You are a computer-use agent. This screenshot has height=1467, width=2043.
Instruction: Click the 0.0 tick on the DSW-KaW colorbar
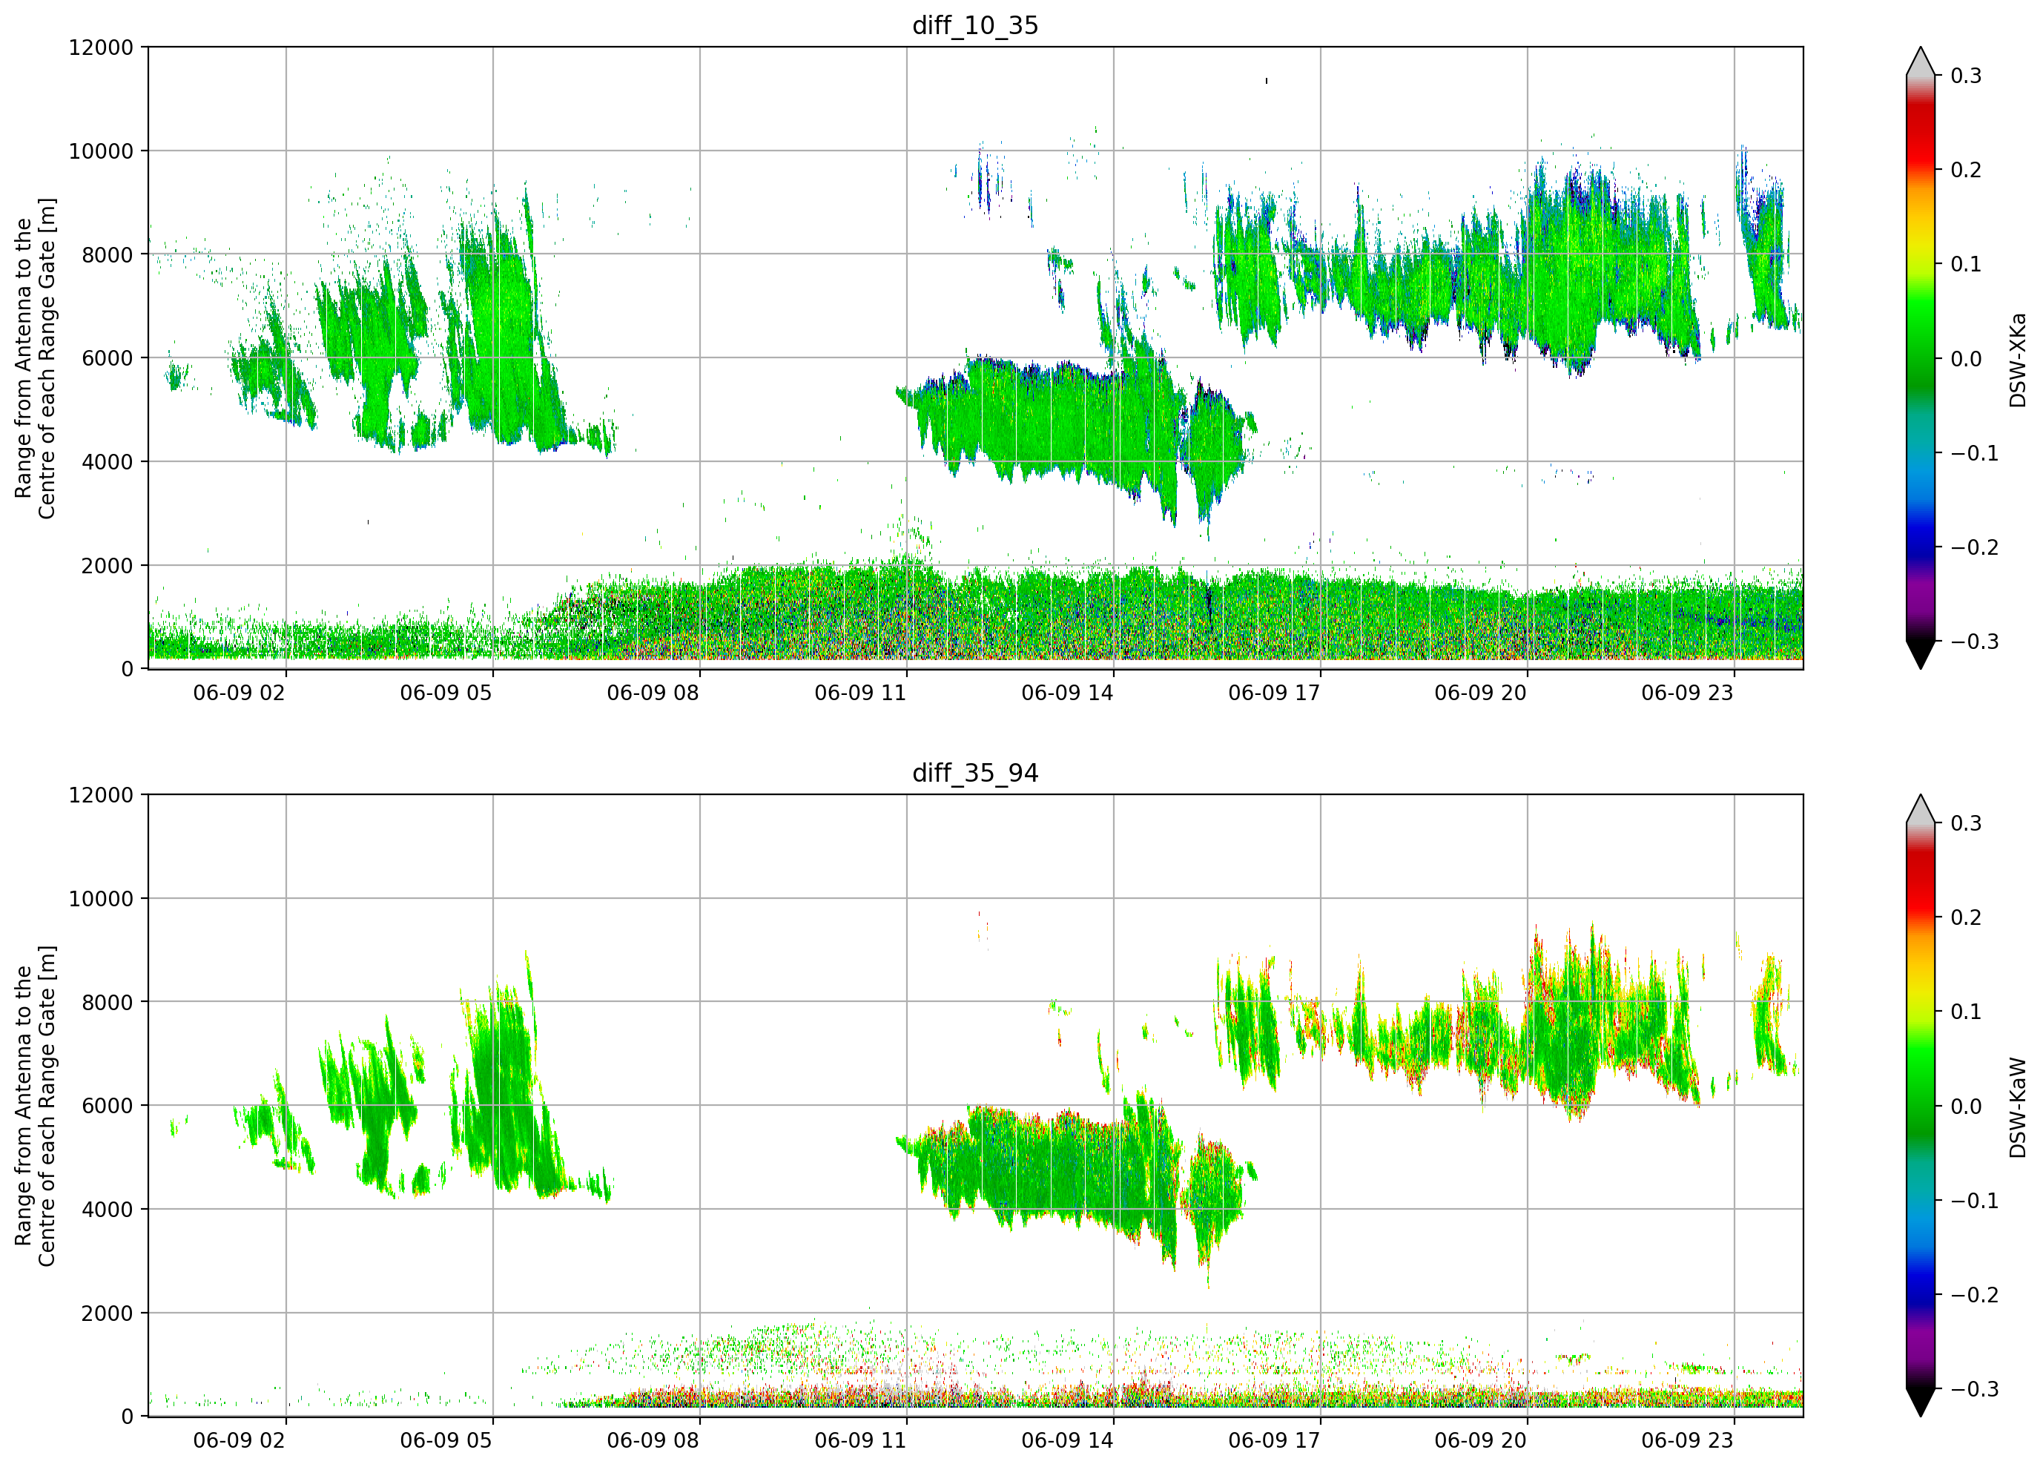coord(1967,1106)
